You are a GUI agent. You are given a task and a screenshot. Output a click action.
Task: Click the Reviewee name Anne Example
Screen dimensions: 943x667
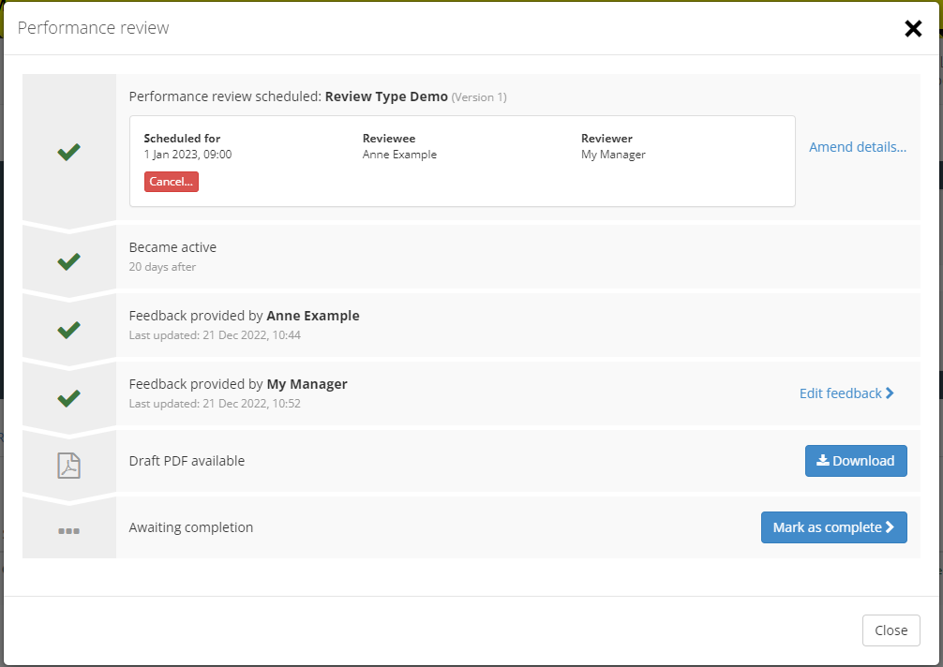click(399, 155)
